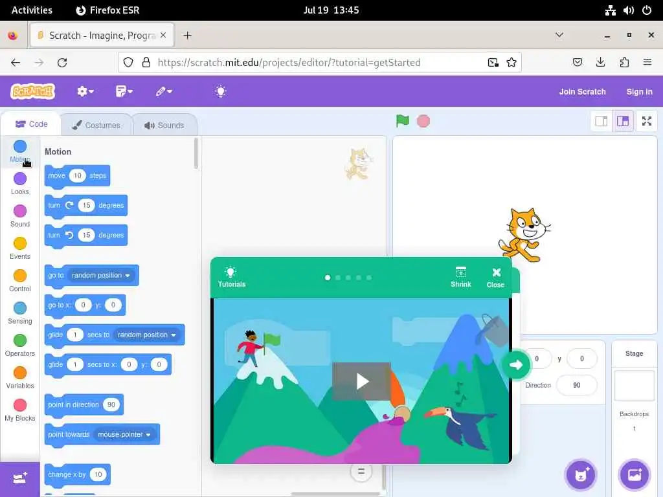
Task: Bookmark this page with star icon
Action: tap(511, 63)
